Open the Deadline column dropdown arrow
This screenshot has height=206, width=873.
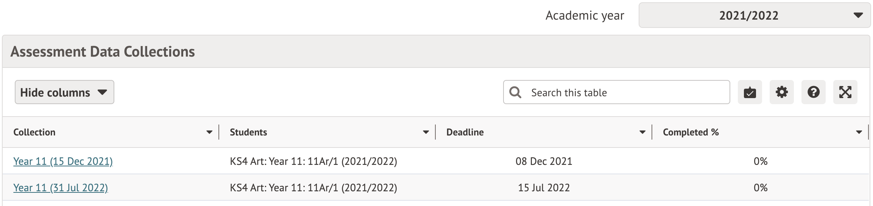point(642,132)
